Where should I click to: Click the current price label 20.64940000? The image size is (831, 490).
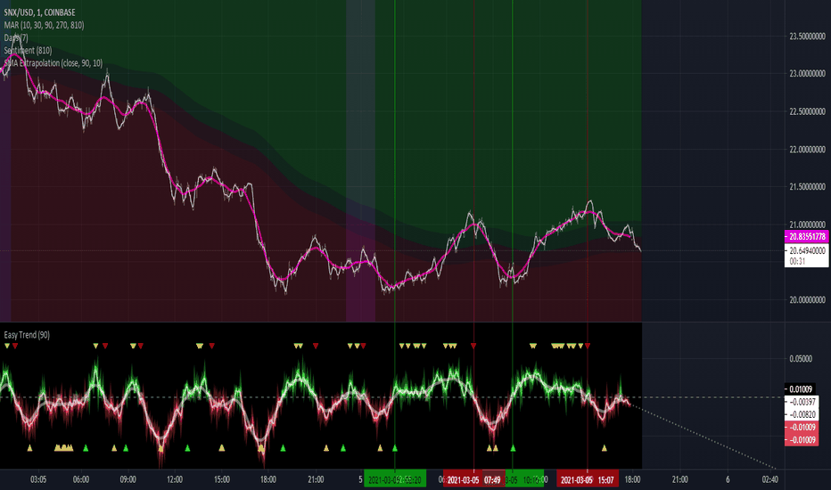(807, 250)
